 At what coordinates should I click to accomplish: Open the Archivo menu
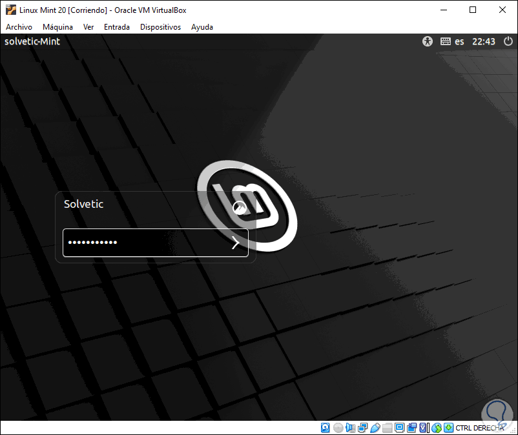click(x=19, y=27)
